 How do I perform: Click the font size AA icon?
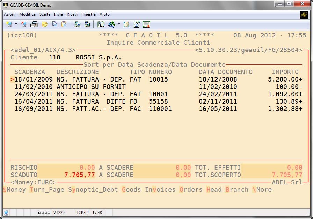111,24
